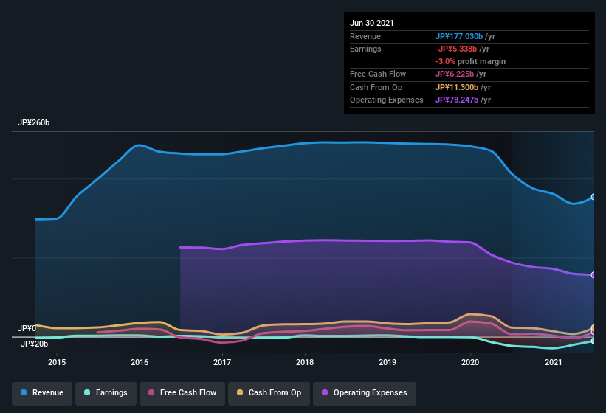This screenshot has height=413, width=606.
Task: Select the 2018 x-axis label
Action: coord(305,362)
